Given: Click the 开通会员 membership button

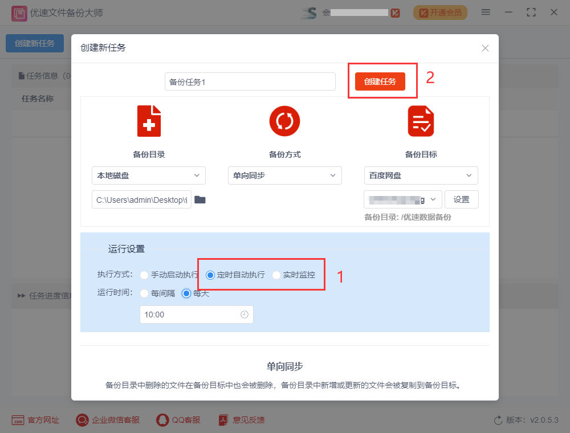Looking at the screenshot, I should [x=440, y=13].
